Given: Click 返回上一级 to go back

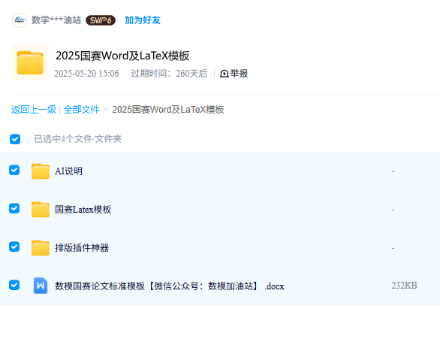Looking at the screenshot, I should 34,110.
